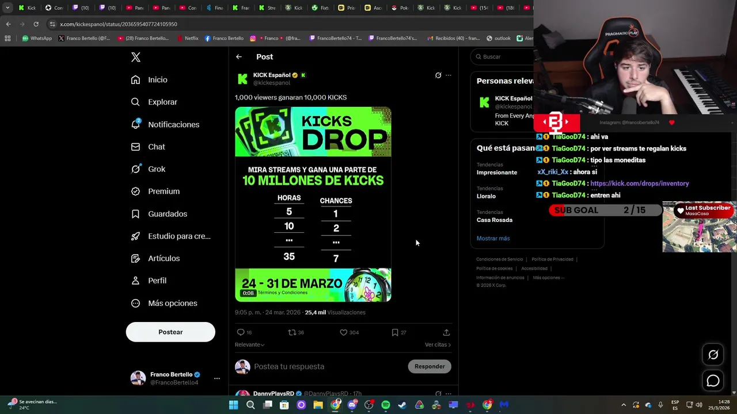Open Perfil in the sidebar

point(149,281)
